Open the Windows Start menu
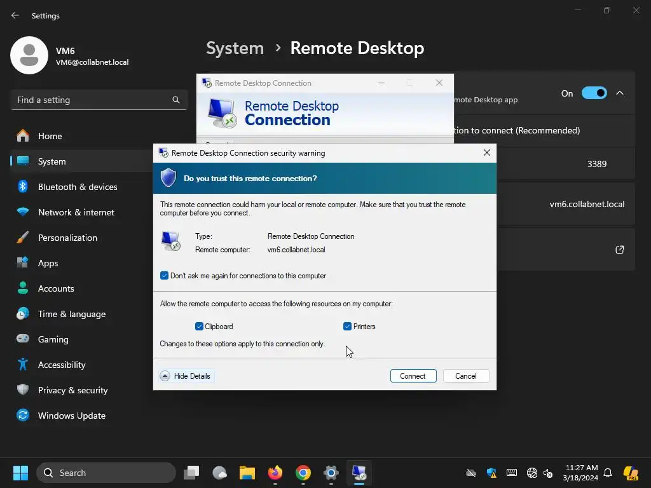Image resolution: width=651 pixels, height=488 pixels. (x=20, y=473)
